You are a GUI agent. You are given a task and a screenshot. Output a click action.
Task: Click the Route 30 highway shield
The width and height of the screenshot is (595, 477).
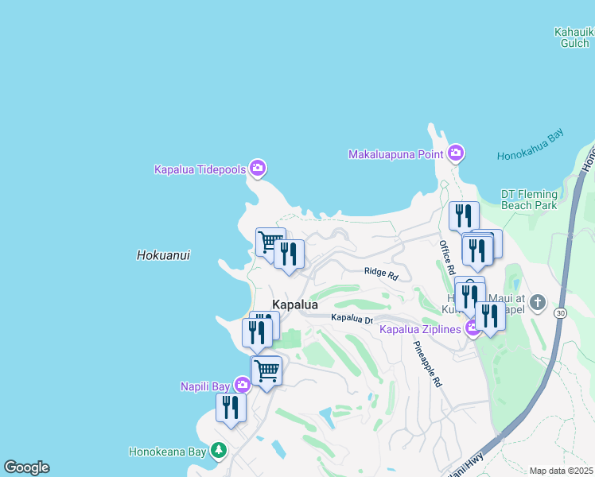tap(560, 313)
